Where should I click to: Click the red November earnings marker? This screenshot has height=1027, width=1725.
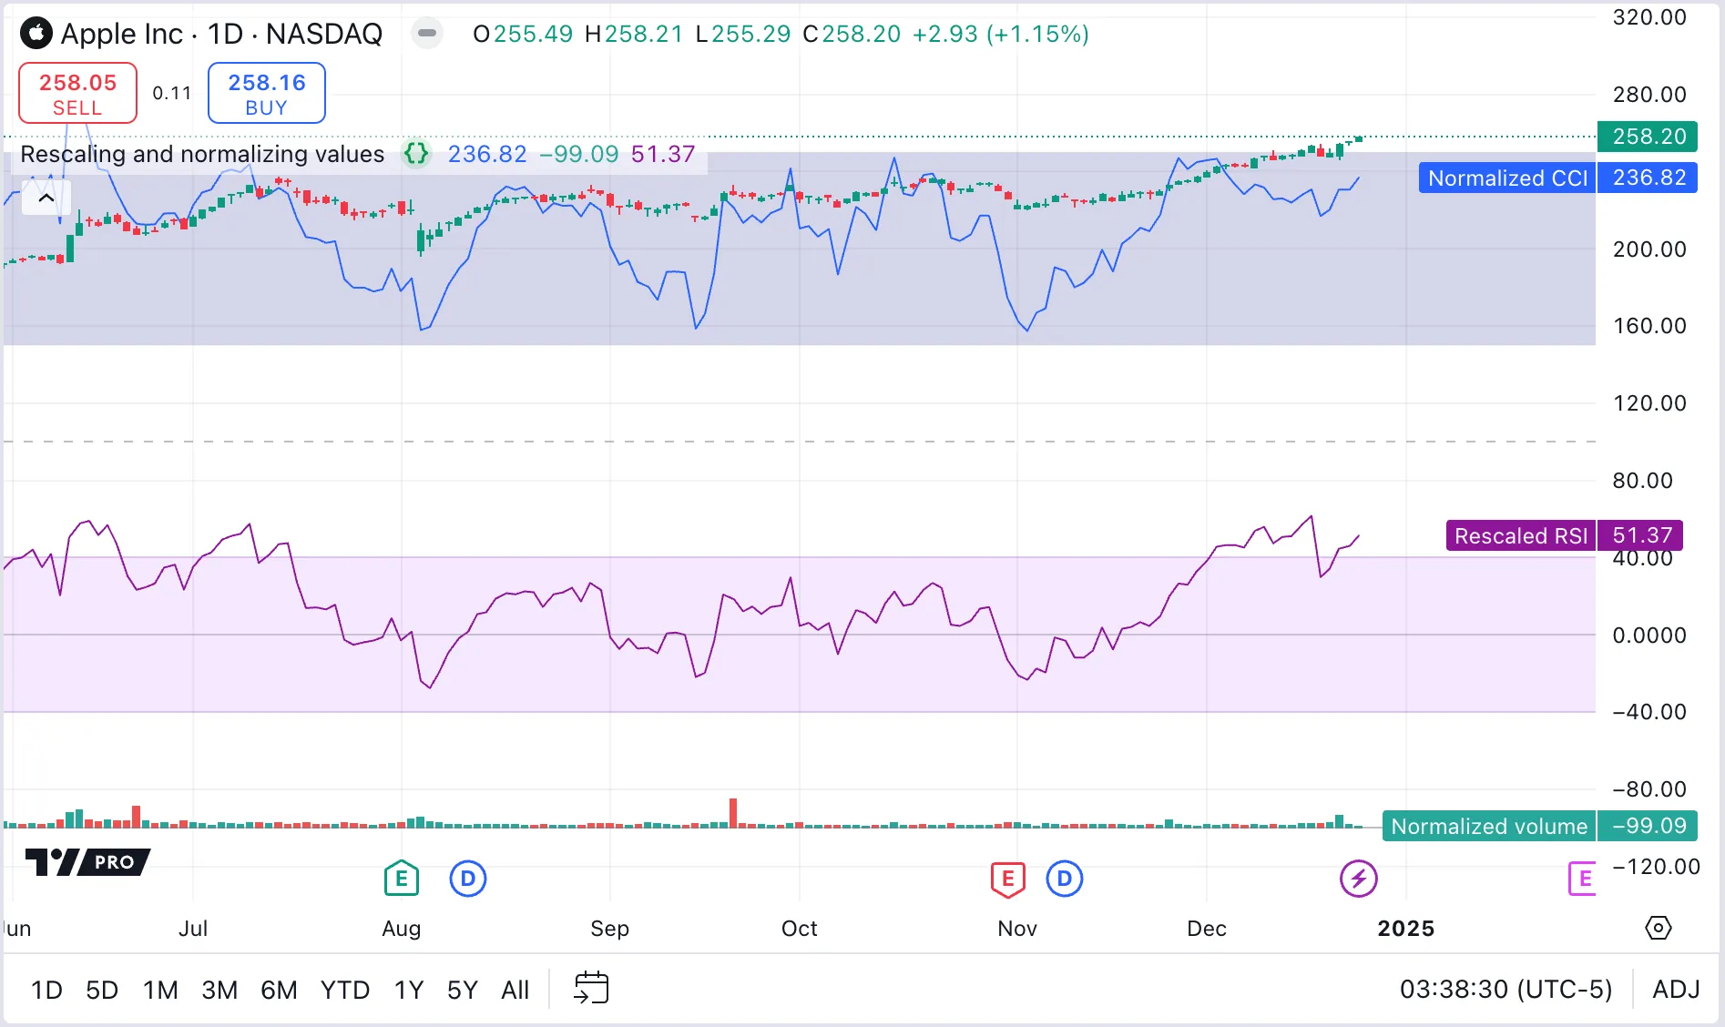pyautogui.click(x=1007, y=879)
